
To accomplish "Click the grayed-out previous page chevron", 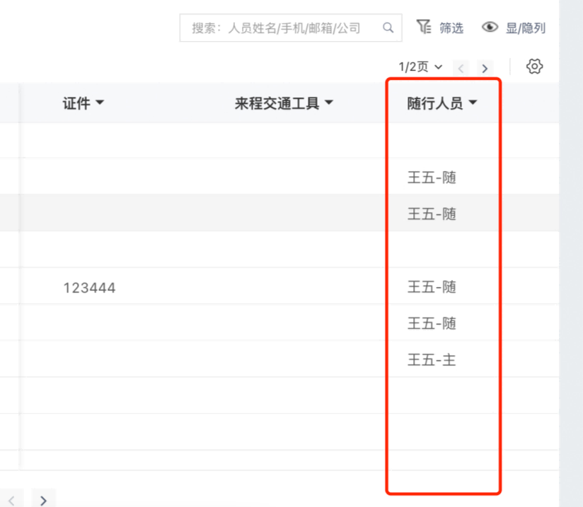I will coord(461,68).
